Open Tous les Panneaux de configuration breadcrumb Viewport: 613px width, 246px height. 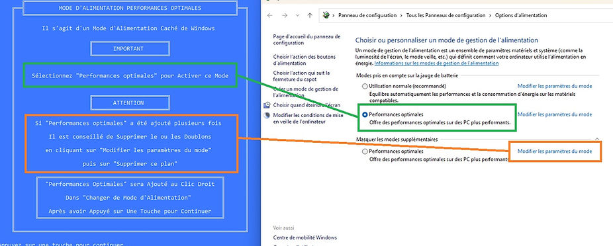click(446, 16)
